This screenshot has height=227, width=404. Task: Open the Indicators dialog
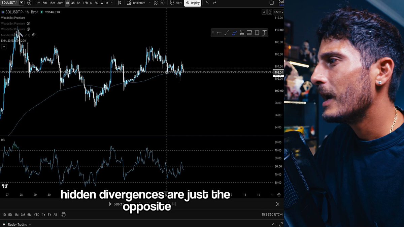coord(136,3)
